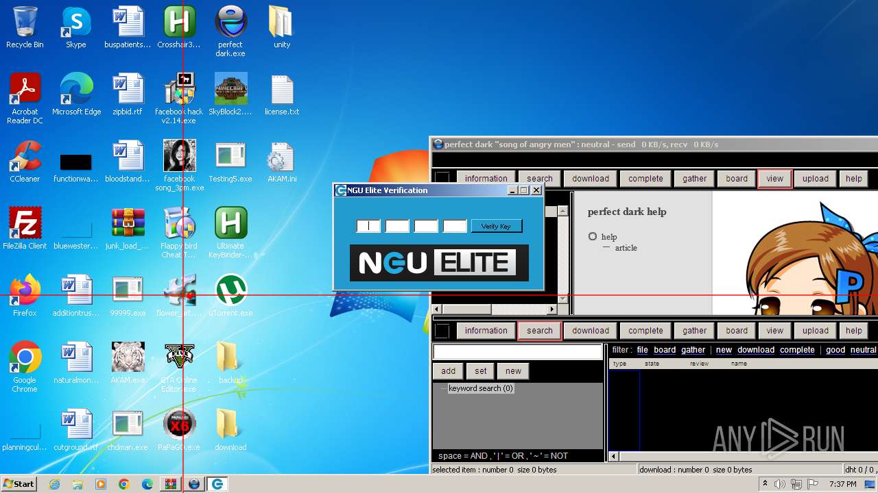Image resolution: width=878 pixels, height=493 pixels.
Task: Sort by the review column header
Action: (699, 364)
